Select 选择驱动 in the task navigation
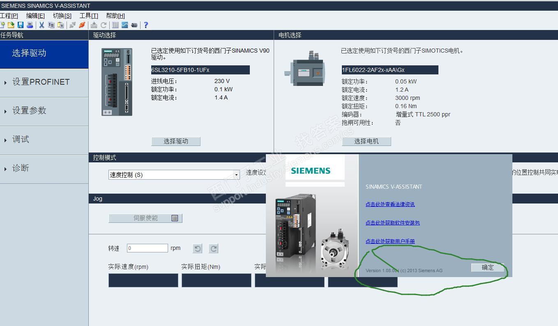Image resolution: width=558 pixels, height=326 pixels. point(44,54)
